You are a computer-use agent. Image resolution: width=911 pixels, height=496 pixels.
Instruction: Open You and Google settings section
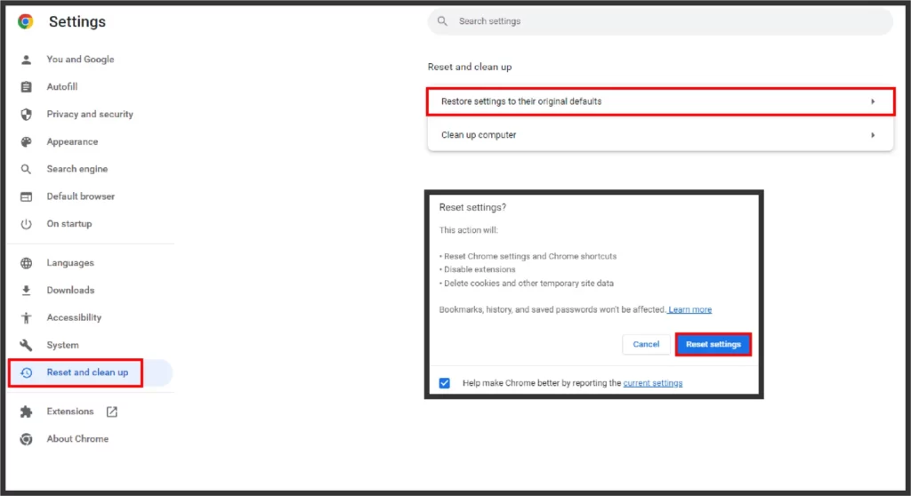click(80, 60)
